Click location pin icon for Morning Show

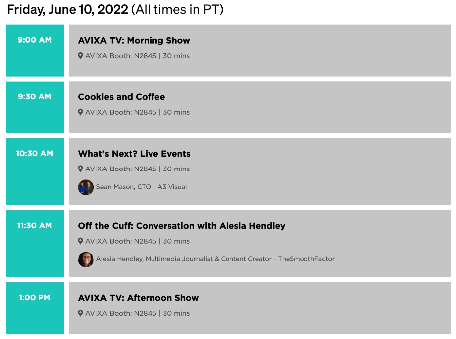tap(80, 56)
